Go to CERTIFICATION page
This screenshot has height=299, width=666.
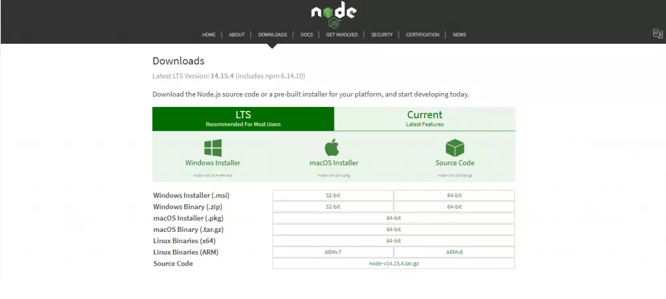[x=422, y=35]
